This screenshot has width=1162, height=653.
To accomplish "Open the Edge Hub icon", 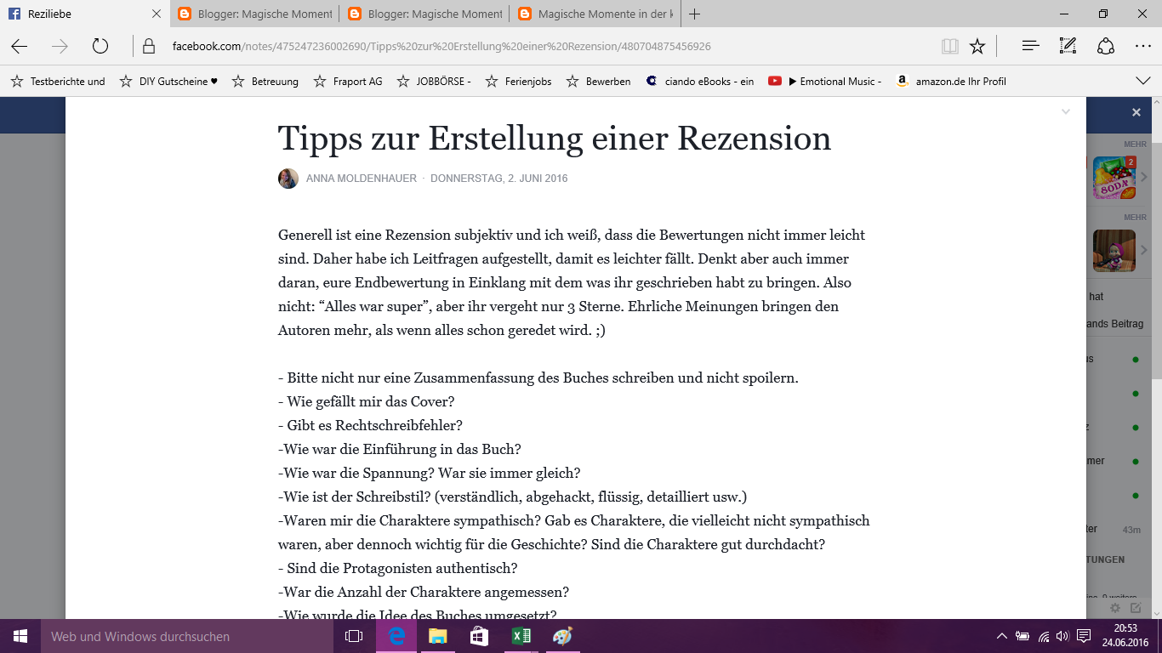I will pyautogui.click(x=1031, y=47).
